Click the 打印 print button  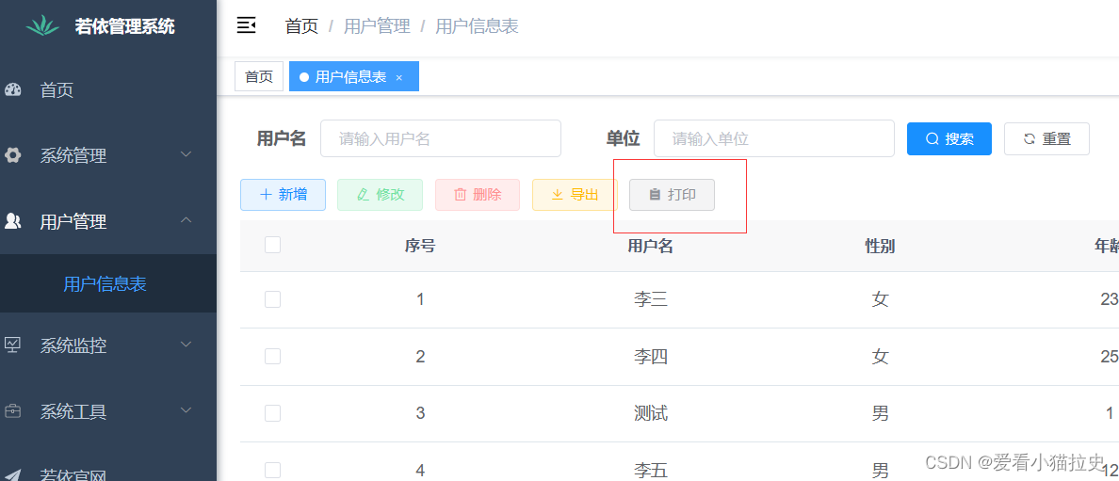[x=672, y=195]
